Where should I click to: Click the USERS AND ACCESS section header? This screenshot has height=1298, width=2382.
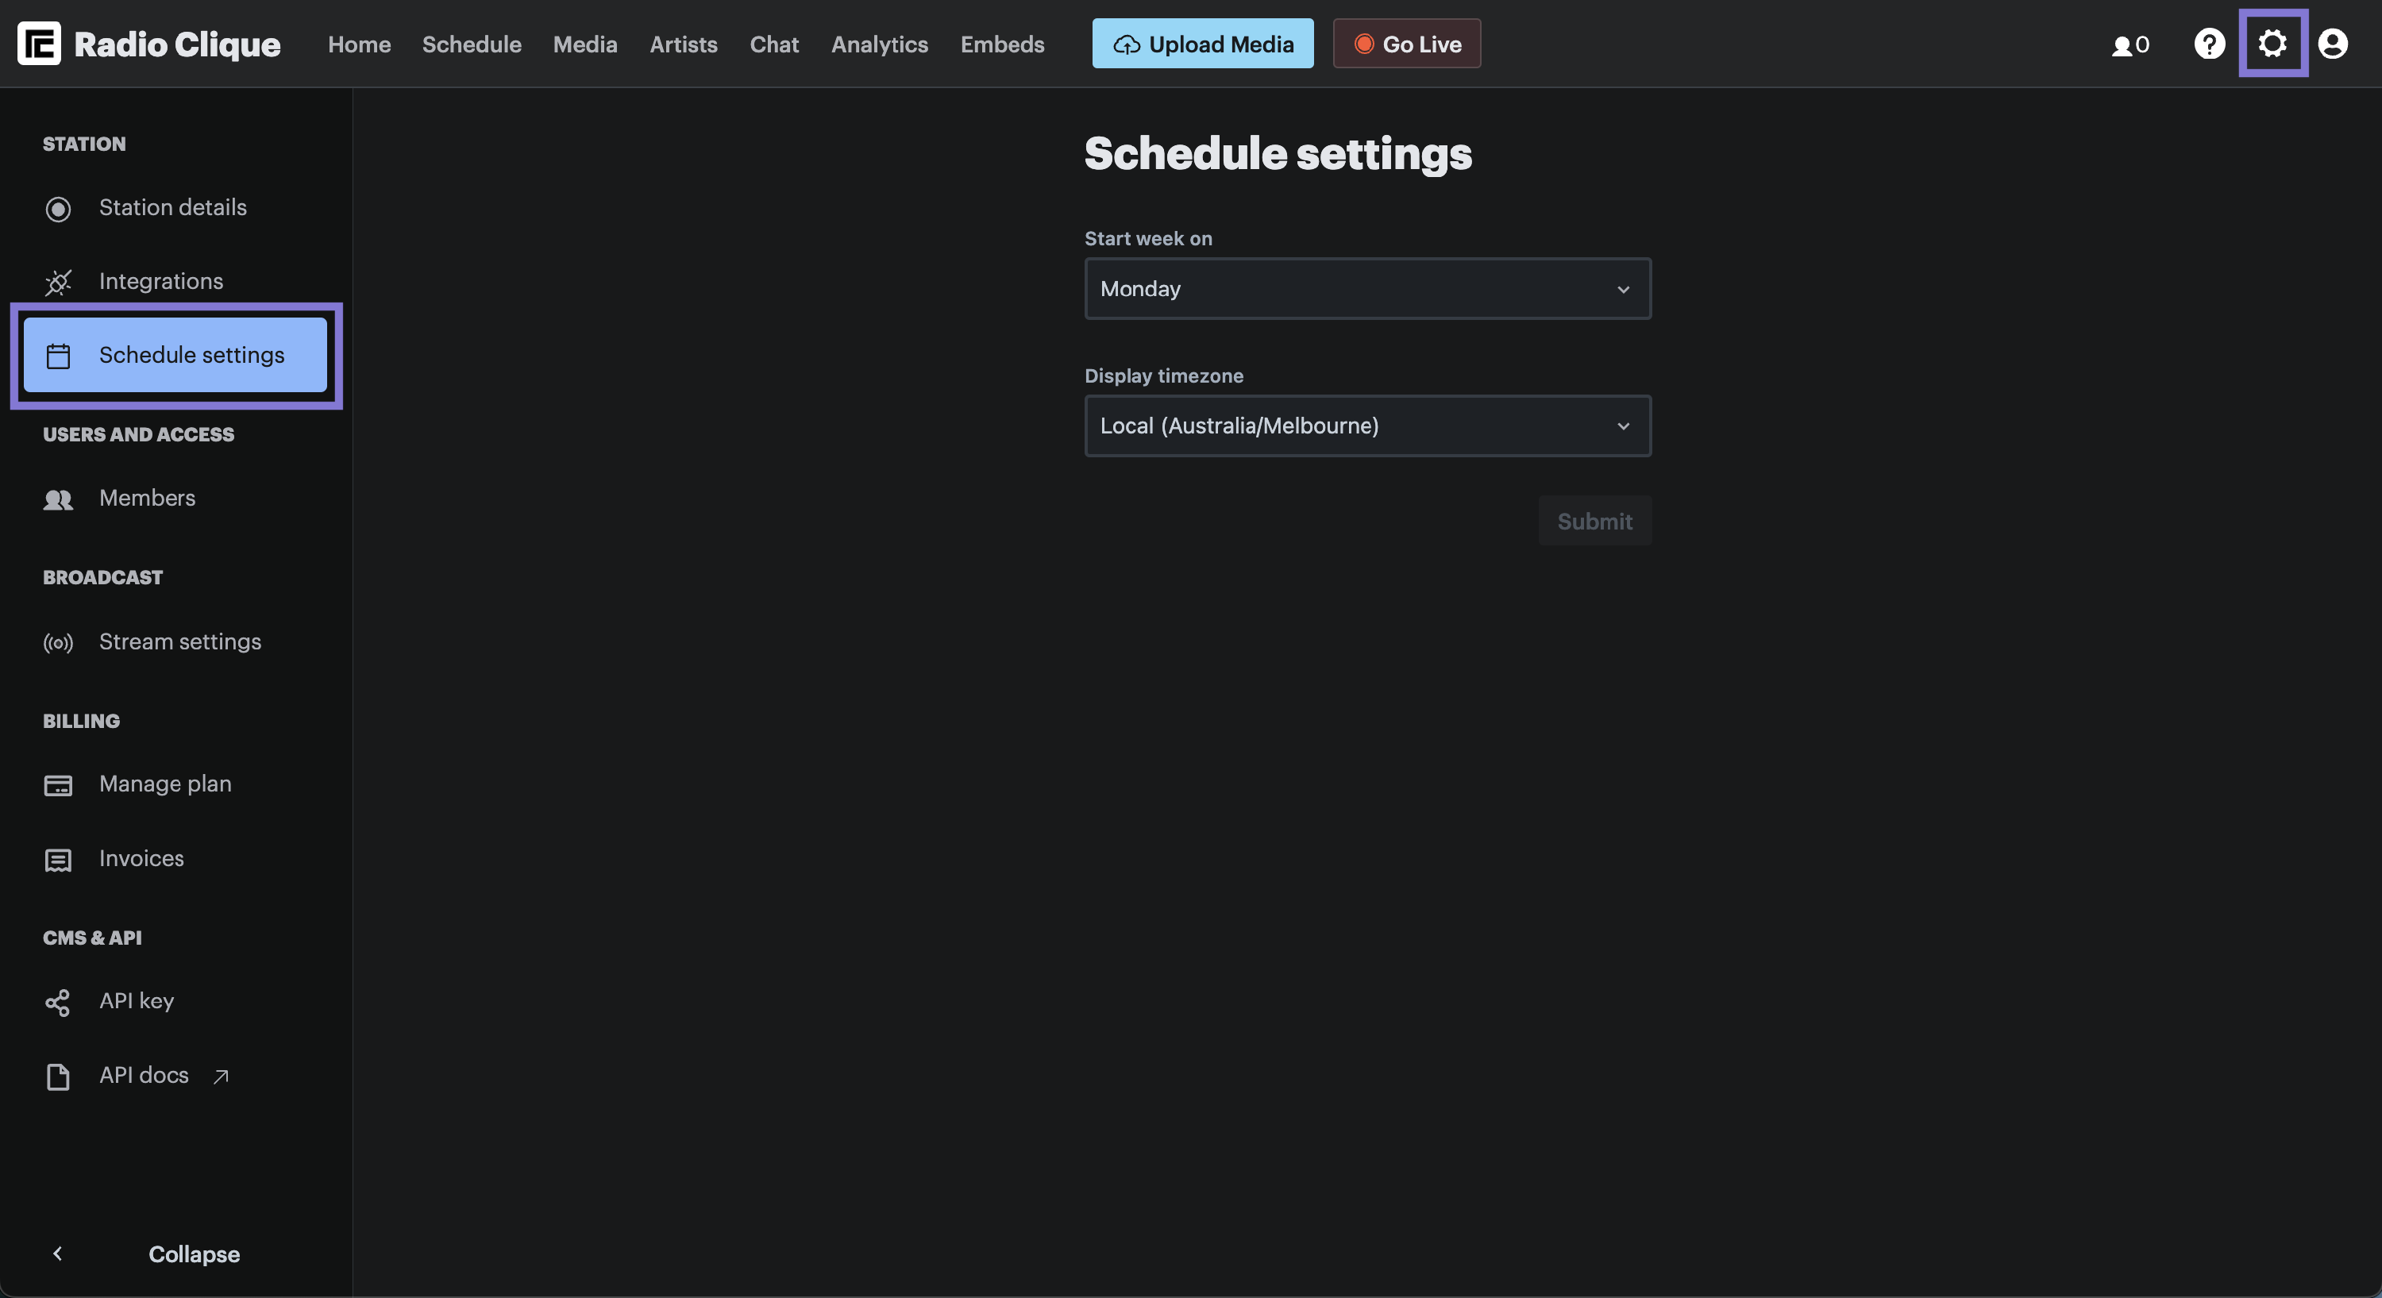coord(139,434)
